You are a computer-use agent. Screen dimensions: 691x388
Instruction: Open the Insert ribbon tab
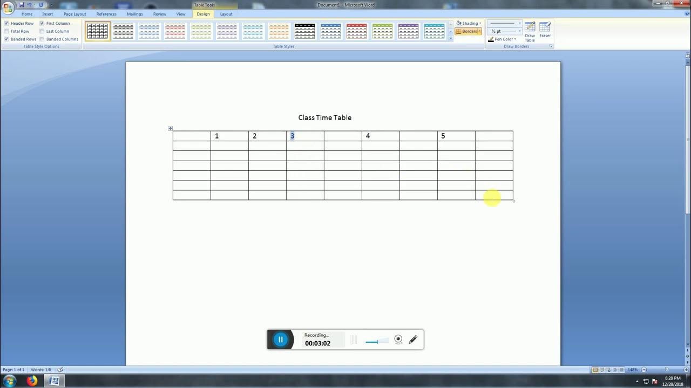coord(48,14)
